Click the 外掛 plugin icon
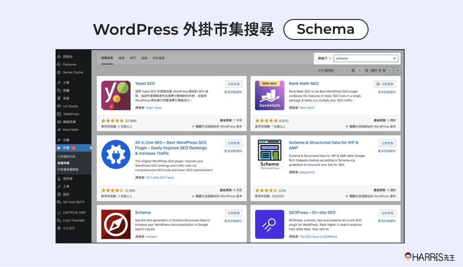463x267 pixels. click(x=59, y=148)
